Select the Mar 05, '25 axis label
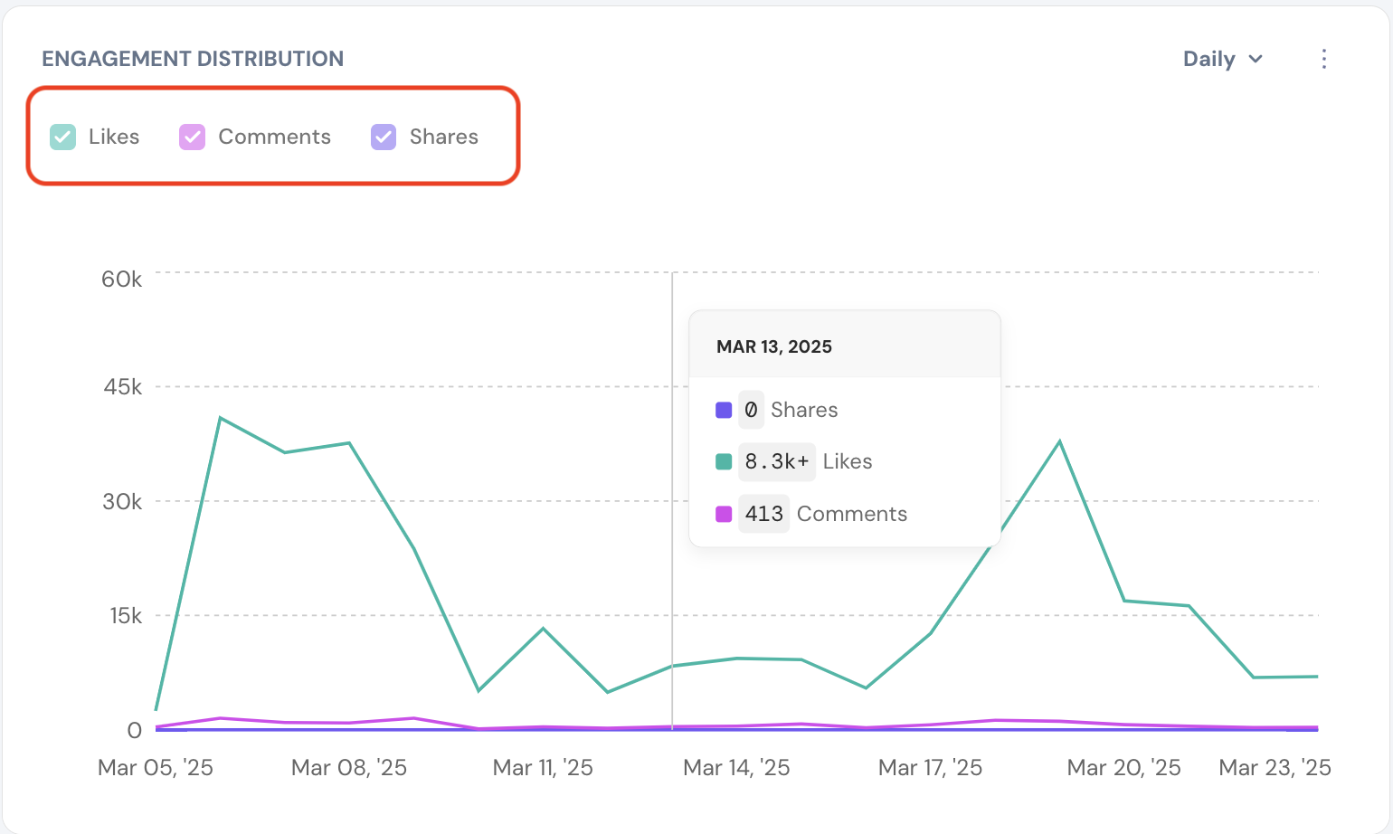 pos(156,768)
